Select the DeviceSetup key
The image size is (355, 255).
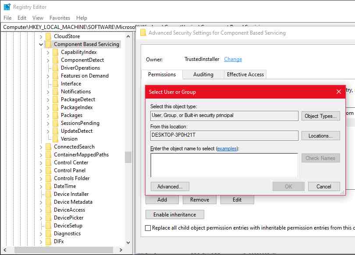(x=68, y=226)
